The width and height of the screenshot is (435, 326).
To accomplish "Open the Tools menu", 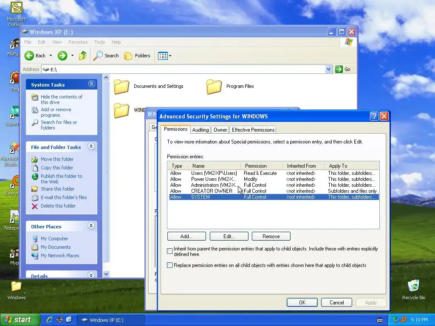I will click(x=99, y=42).
